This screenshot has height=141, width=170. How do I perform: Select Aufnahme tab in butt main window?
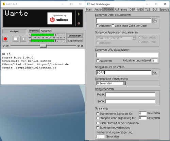46,31
